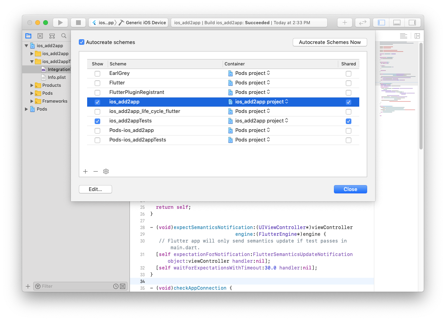Expand the Frameworks folder

click(x=32, y=101)
